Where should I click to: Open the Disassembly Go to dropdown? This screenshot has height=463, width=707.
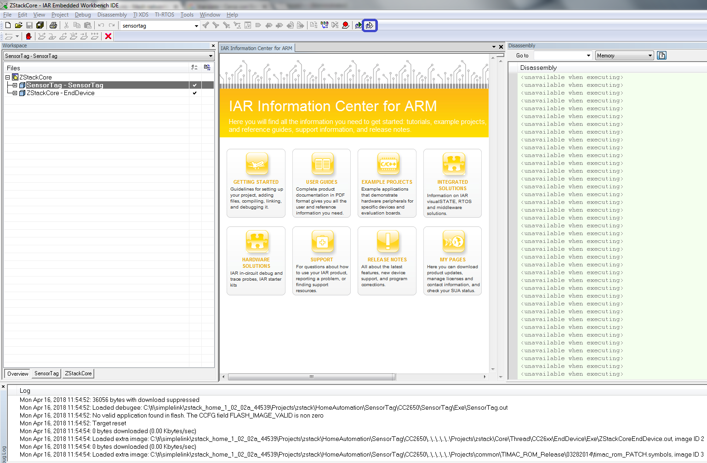588,56
